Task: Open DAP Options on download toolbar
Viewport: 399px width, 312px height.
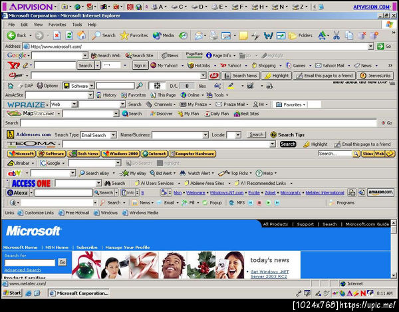Action: pos(47,86)
